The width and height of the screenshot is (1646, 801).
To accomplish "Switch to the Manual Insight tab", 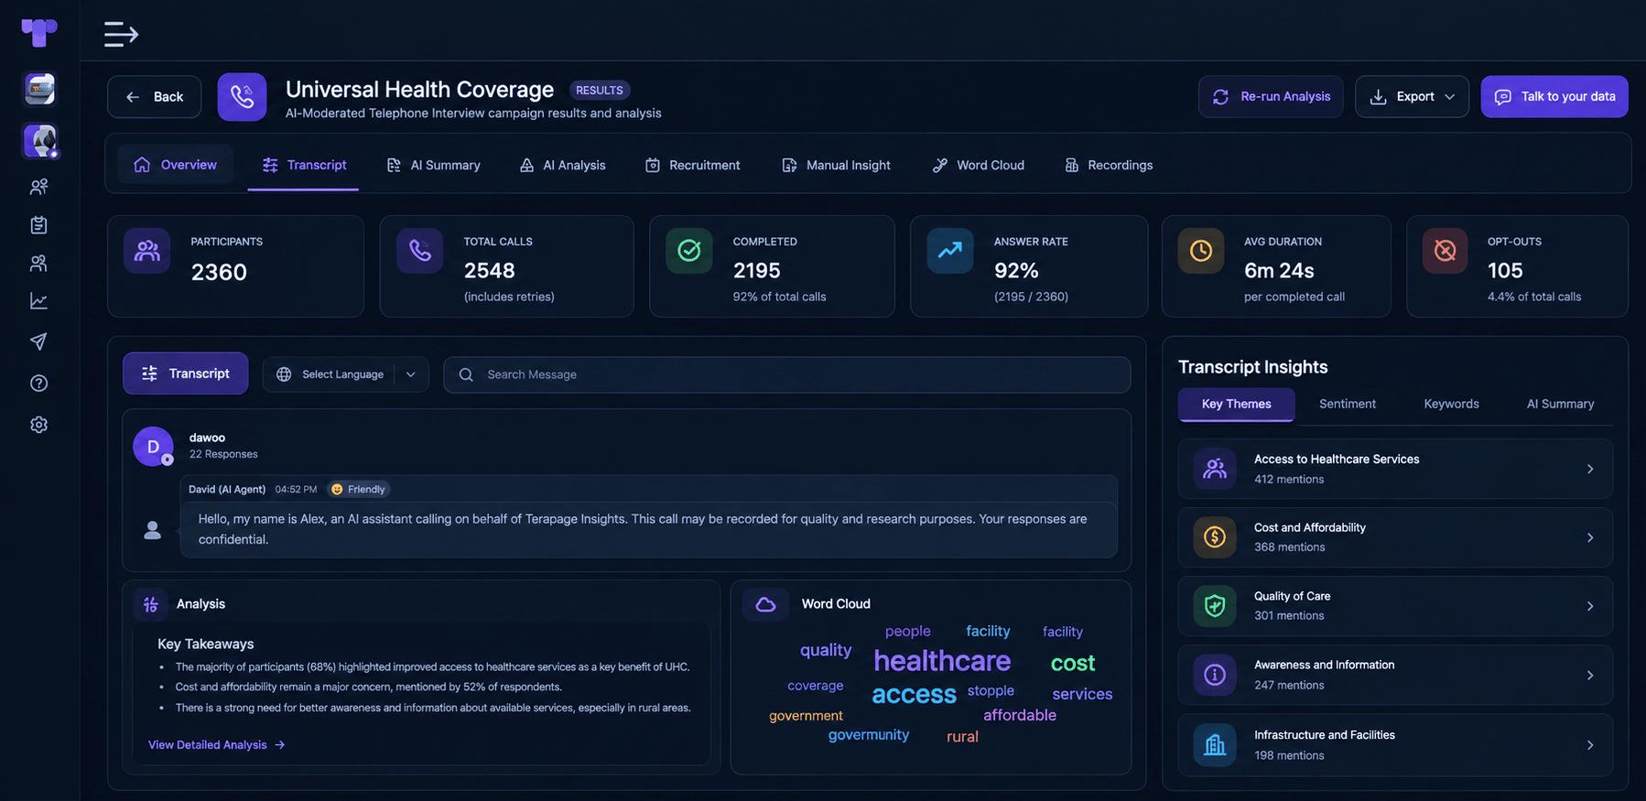I will click(x=836, y=166).
